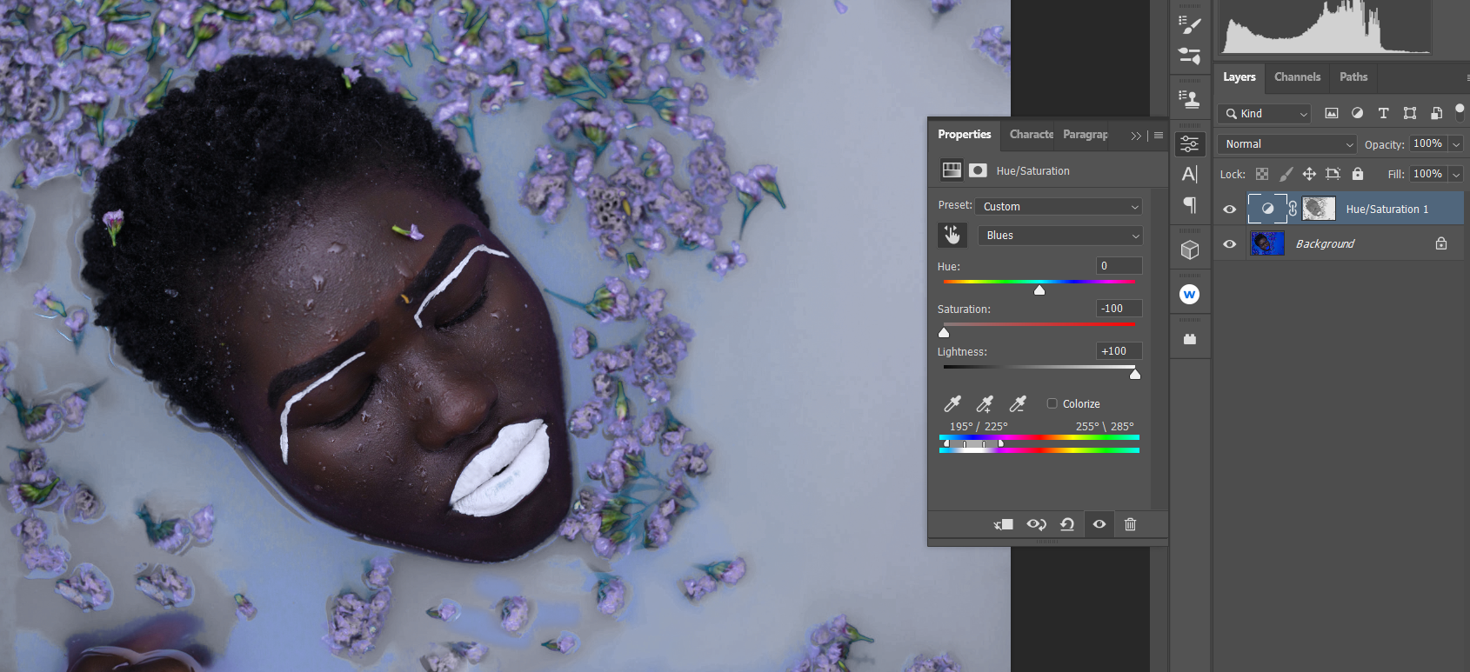Open the Blues color range dropdown
The image size is (1470, 672).
1059,235
